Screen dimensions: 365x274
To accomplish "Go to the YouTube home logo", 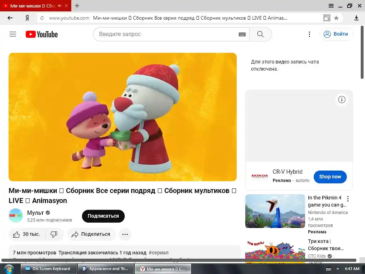I will pos(42,34).
